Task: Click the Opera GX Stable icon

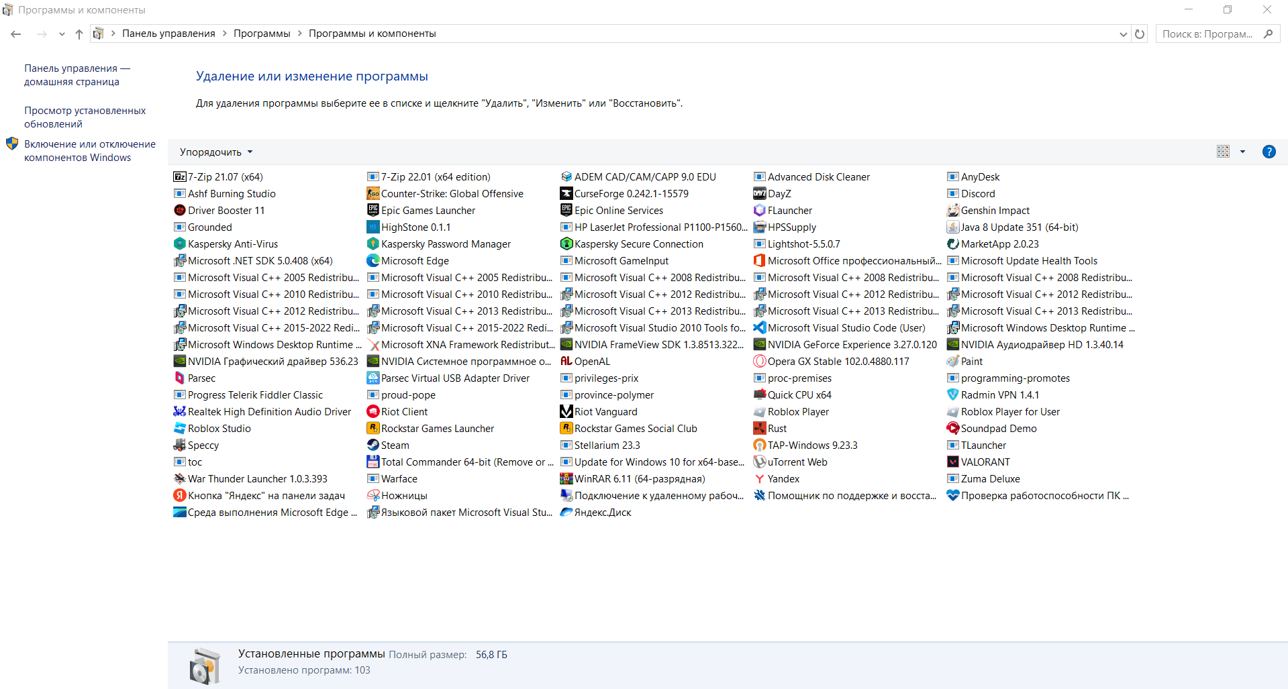Action: pyautogui.click(x=760, y=361)
